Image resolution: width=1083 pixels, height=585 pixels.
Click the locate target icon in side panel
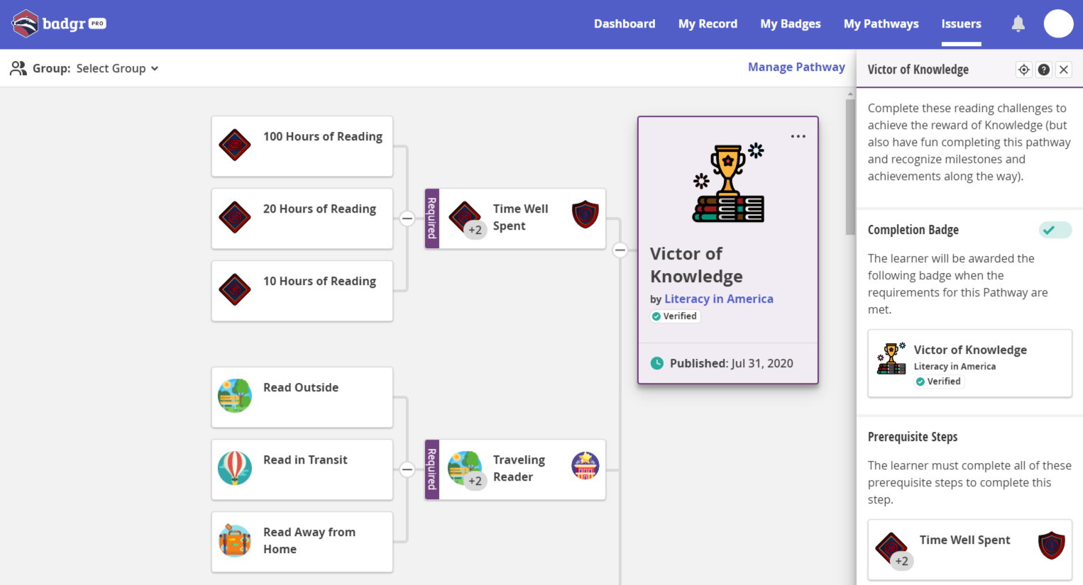(x=1023, y=69)
